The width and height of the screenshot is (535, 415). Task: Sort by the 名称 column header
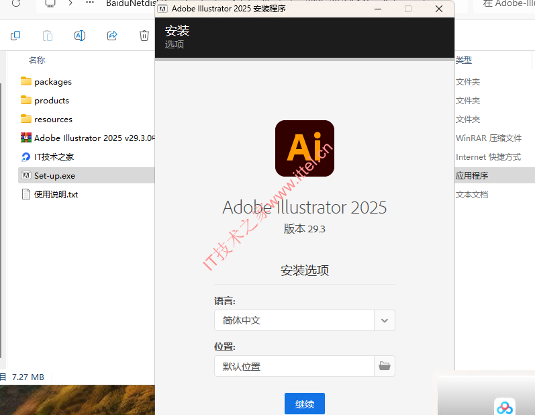37,60
